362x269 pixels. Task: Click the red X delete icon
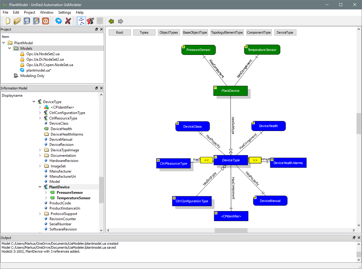[x=68, y=21]
